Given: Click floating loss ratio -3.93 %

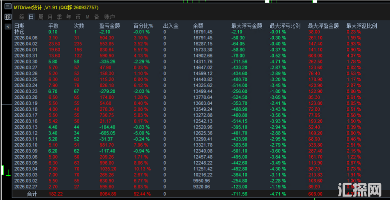Looking at the screenshot, I should tap(277, 121).
